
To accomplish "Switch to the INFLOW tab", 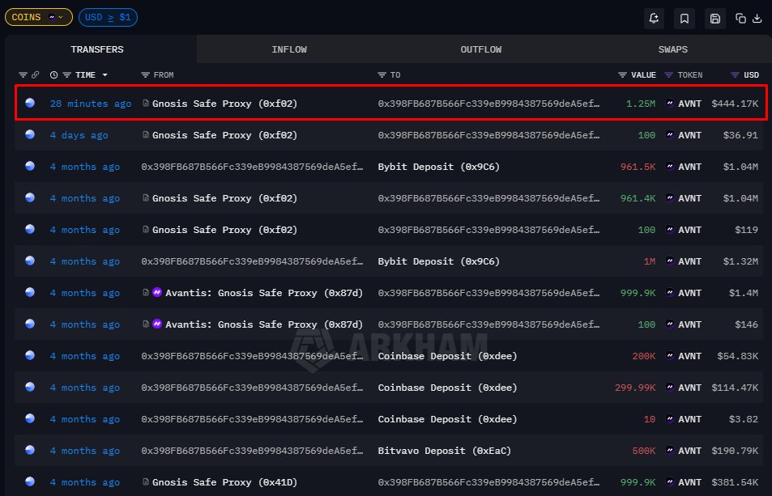I will click(289, 49).
